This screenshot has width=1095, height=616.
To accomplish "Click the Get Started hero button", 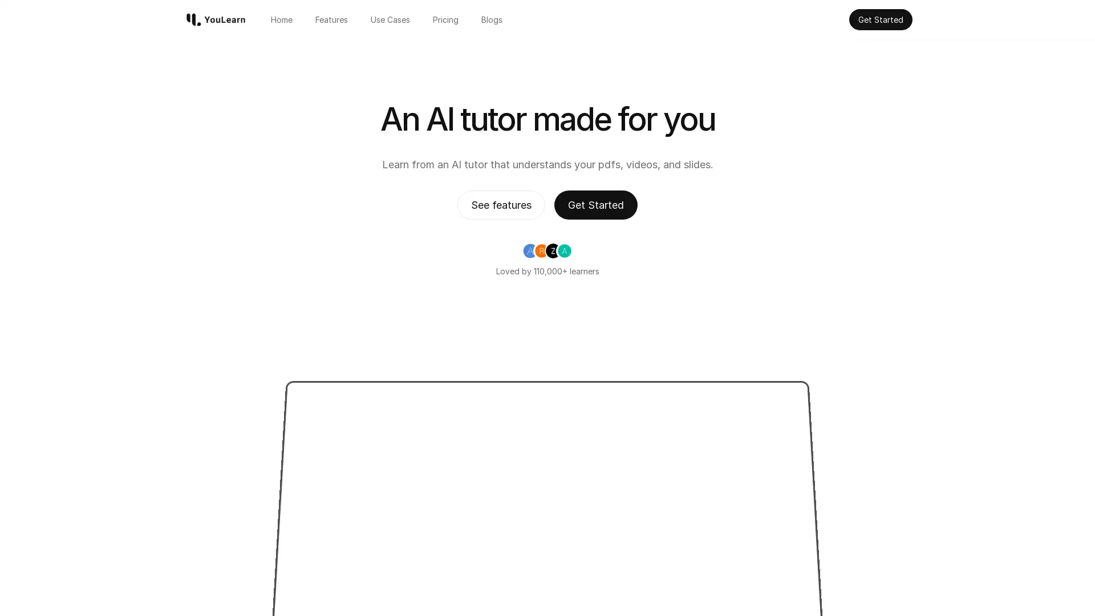I will (595, 205).
